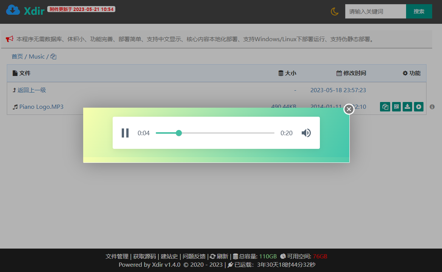Viewport: 442px width, 272px height.
Task: Click the 搜索 search button
Action: (419, 12)
